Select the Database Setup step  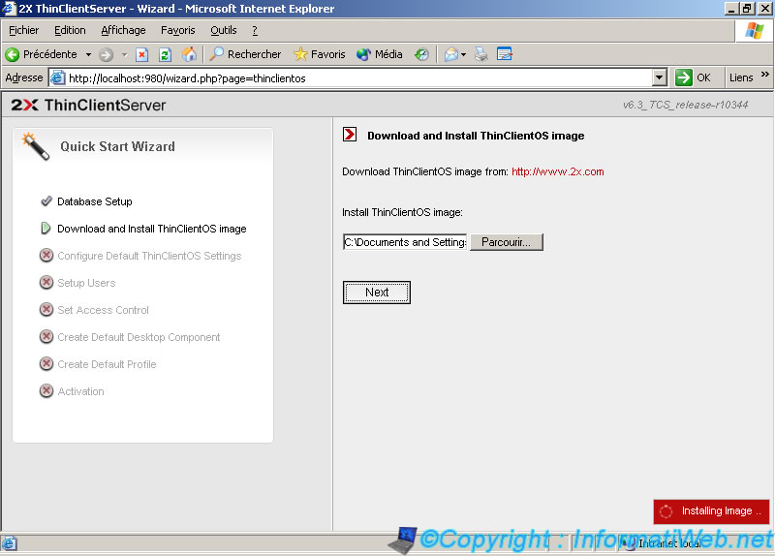coord(94,201)
